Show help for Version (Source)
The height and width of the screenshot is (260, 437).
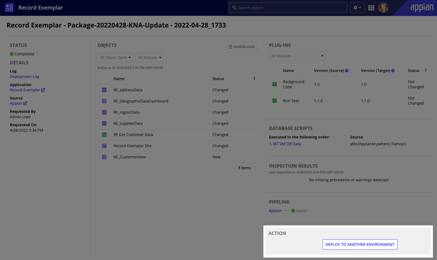click(347, 71)
